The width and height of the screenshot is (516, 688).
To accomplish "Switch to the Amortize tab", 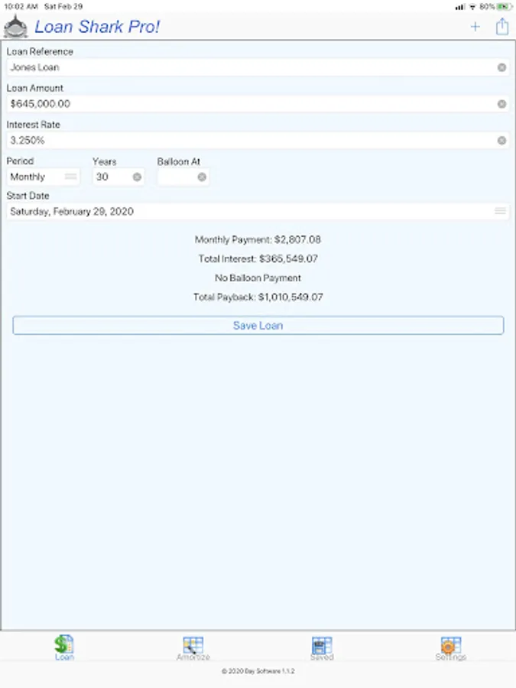I will coord(193,648).
